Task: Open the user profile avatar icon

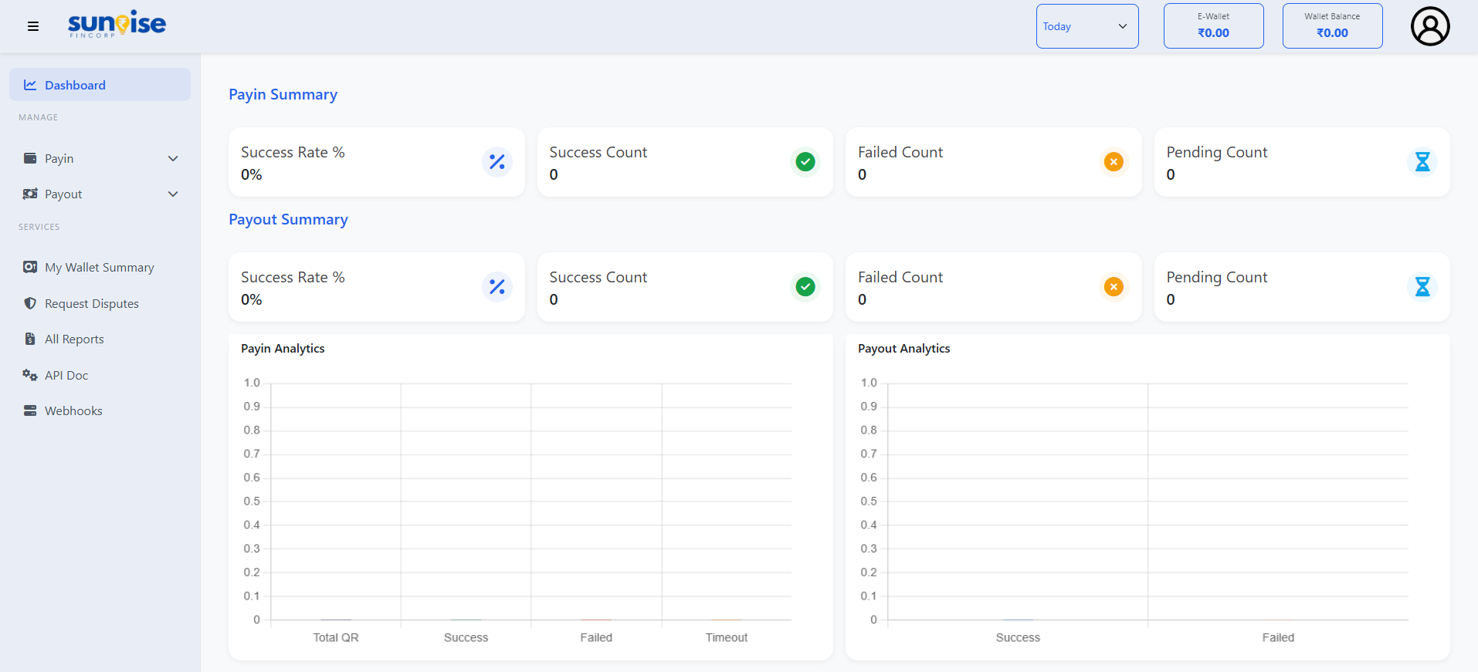Action: (1429, 26)
